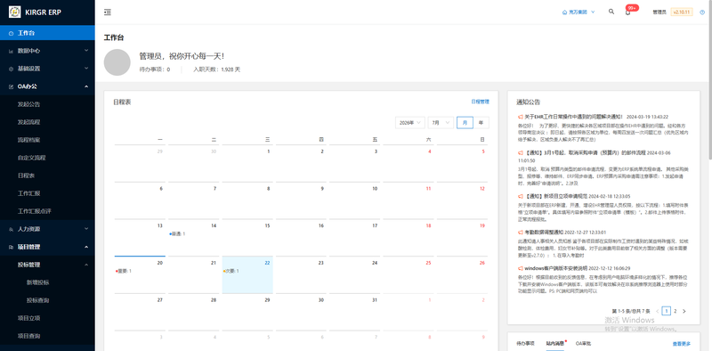Expand the 基础设置 menu chevron
Viewport: 712px width, 351px height.
(86, 69)
